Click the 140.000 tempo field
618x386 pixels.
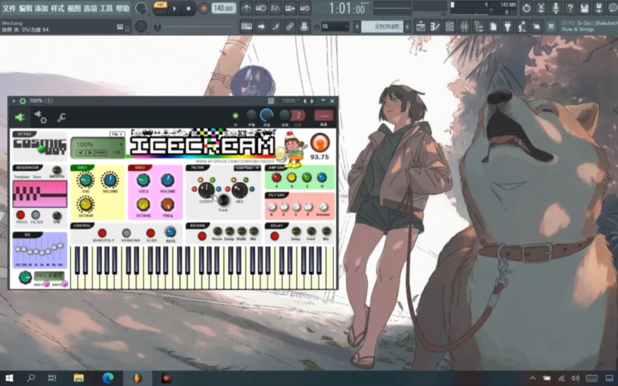(224, 8)
